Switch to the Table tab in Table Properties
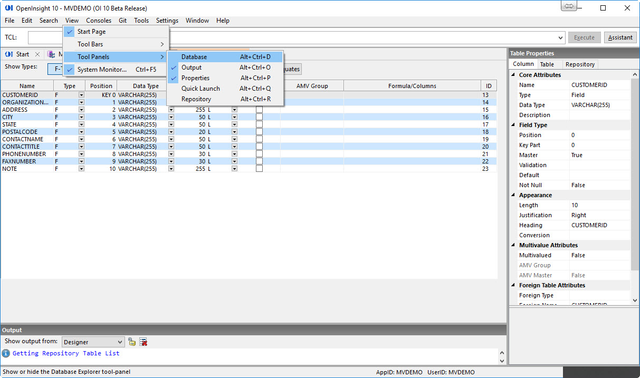This screenshot has height=378, width=640. (547, 64)
